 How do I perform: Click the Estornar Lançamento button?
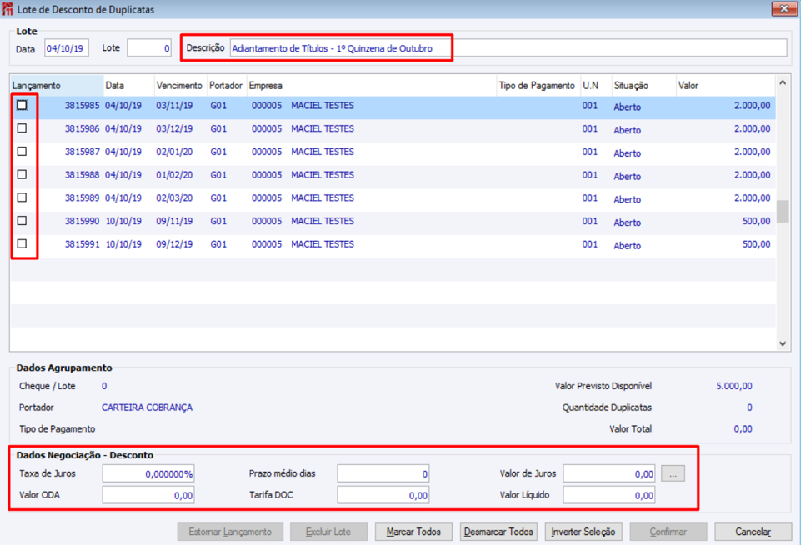pos(230,532)
